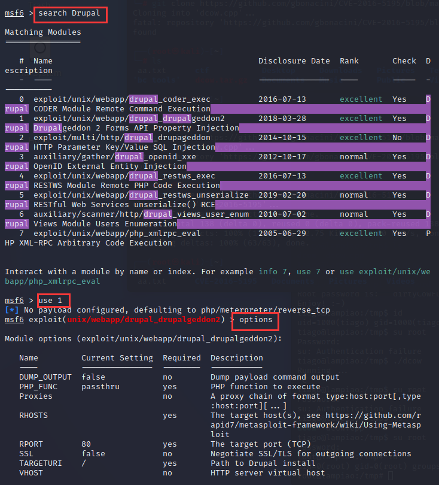Select module path 'exploit/unix/webapp/drupal_restws_exec'
This screenshot has height=485, width=439.
[x=124, y=176]
